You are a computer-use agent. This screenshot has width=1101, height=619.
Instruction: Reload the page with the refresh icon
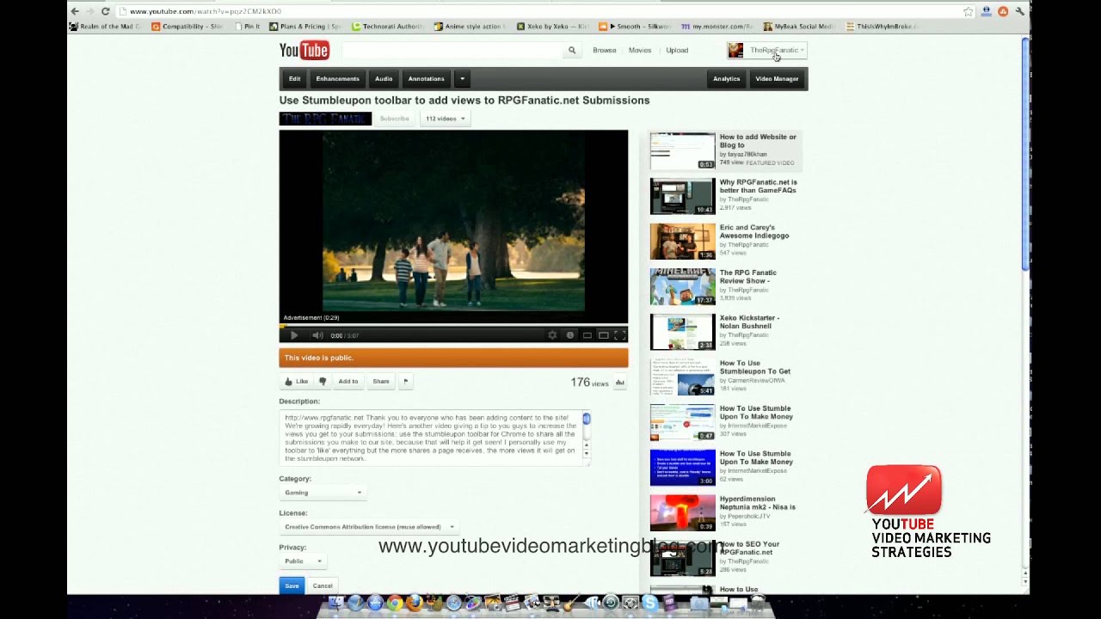pos(105,11)
